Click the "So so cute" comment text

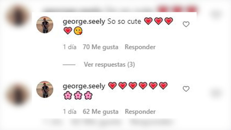[x=124, y=21]
